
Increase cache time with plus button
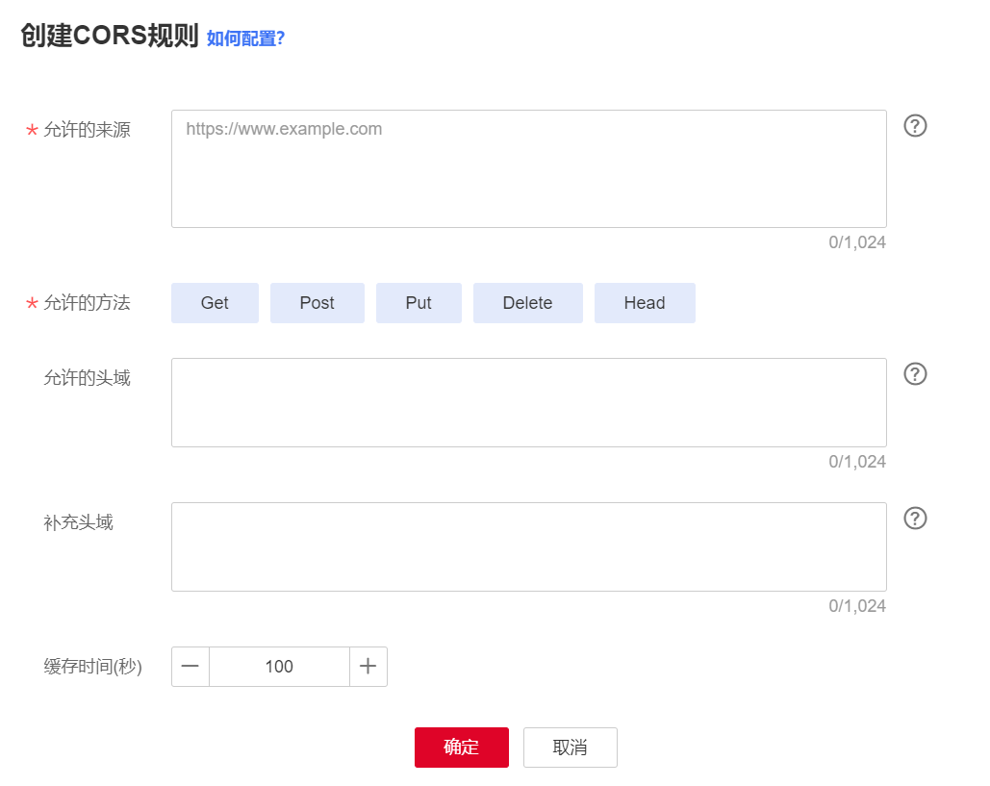click(x=368, y=667)
